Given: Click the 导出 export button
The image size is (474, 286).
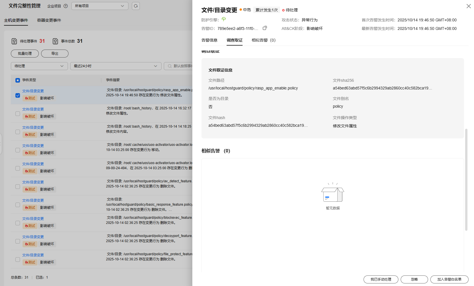Looking at the screenshot, I should 55,54.
